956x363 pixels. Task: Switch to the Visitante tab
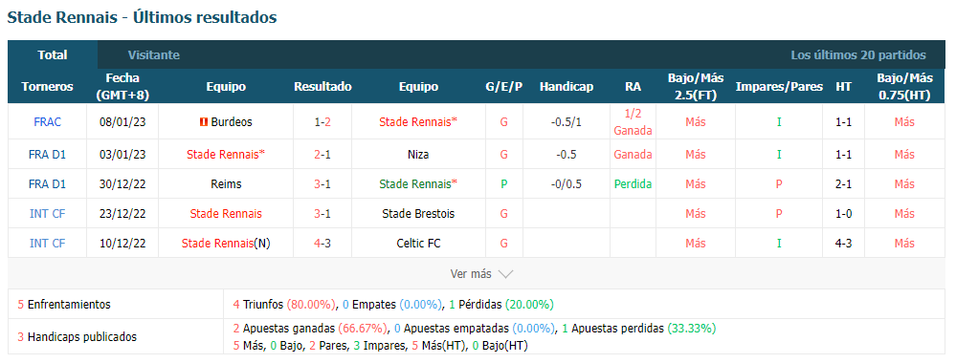[154, 54]
